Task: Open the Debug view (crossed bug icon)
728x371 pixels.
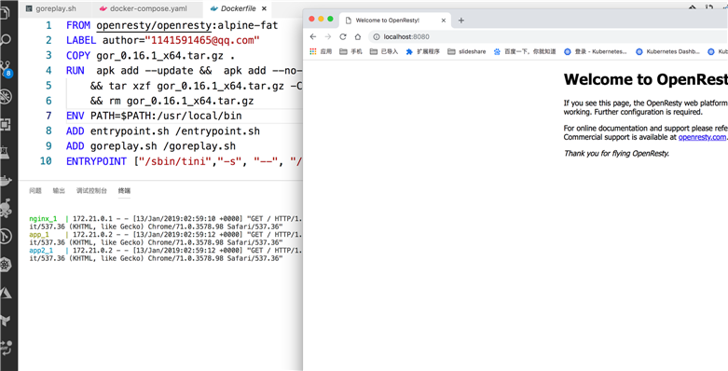Action: click(6, 97)
